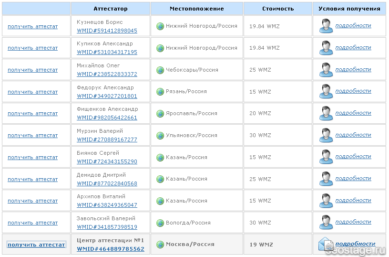Image resolution: width=389 pixels, height=257 pixels.
Task: Click the globe icon beside Рязань/Россия
Action: (x=160, y=92)
